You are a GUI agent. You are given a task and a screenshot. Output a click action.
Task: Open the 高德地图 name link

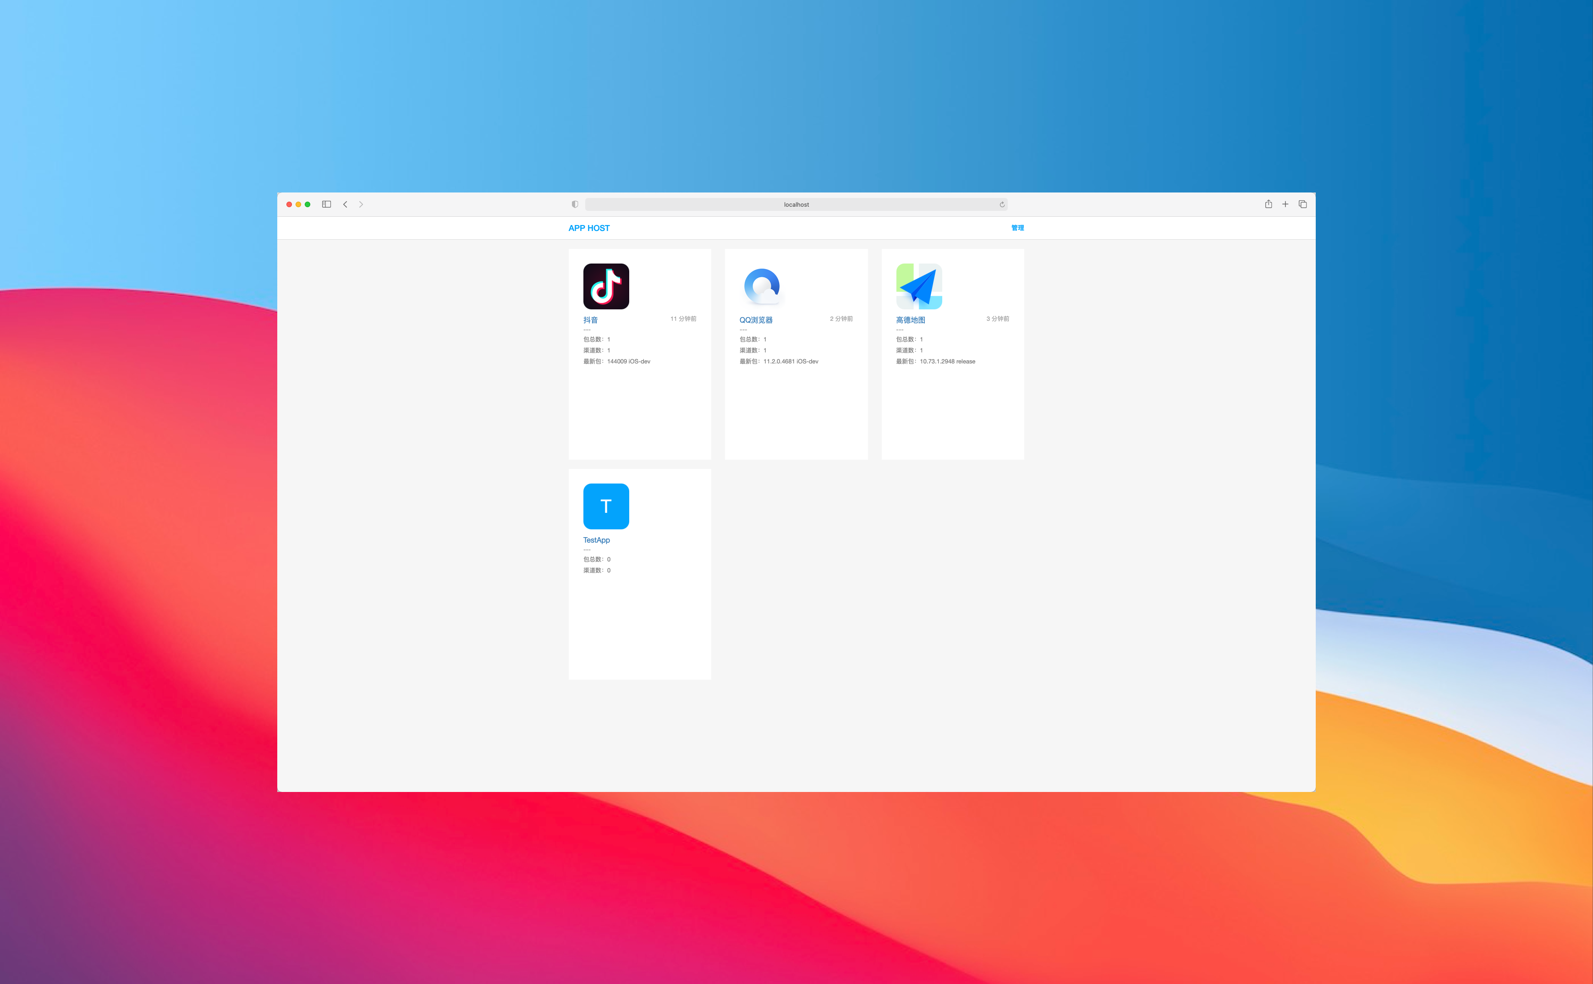pyautogui.click(x=910, y=320)
